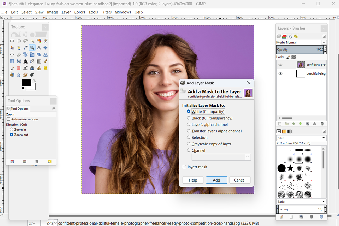Choose Selection mask option
Viewport: 339px width, 226px height.
click(x=189, y=137)
